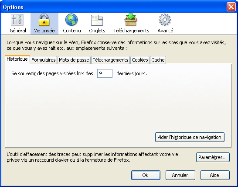
Task: Open the Formulaires tab
Action: pos(44,60)
